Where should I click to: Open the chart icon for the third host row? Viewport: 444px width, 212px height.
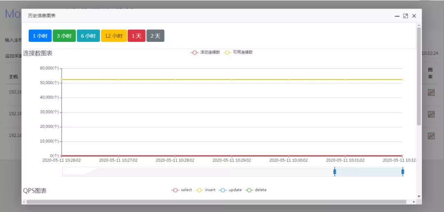431,136
